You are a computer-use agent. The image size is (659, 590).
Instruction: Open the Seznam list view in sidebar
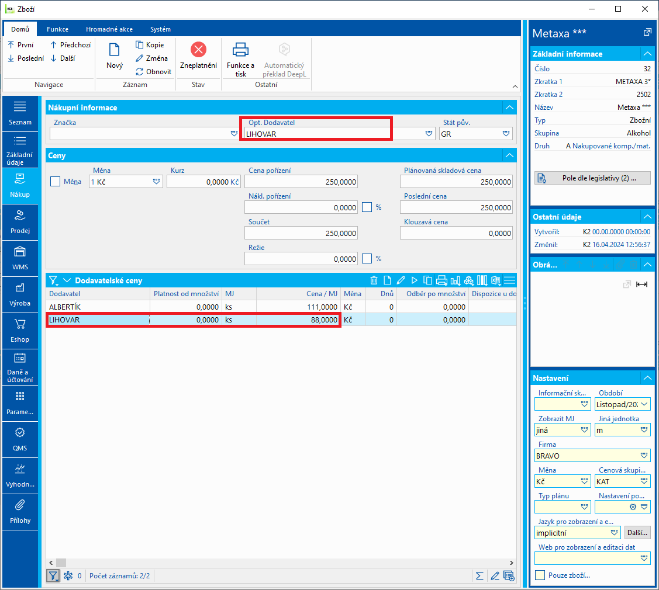pyautogui.click(x=20, y=113)
